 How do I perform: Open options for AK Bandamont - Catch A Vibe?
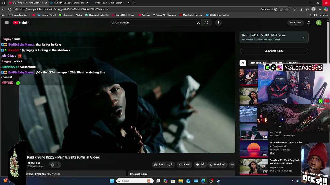(307, 143)
